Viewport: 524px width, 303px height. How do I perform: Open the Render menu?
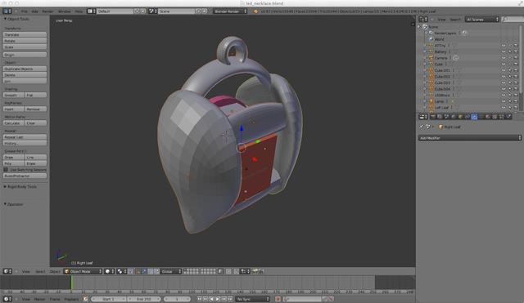[47, 11]
